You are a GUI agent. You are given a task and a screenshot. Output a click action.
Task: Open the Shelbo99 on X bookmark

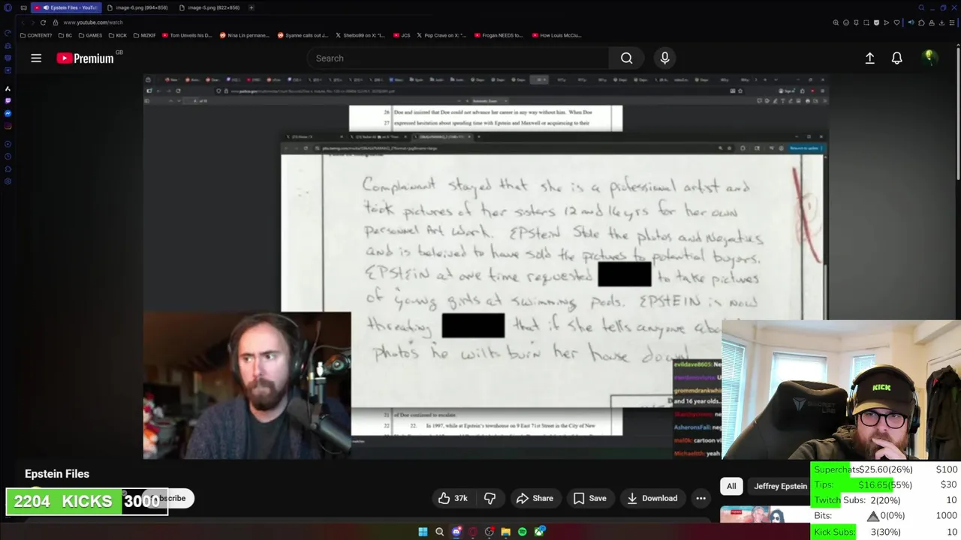coord(360,35)
